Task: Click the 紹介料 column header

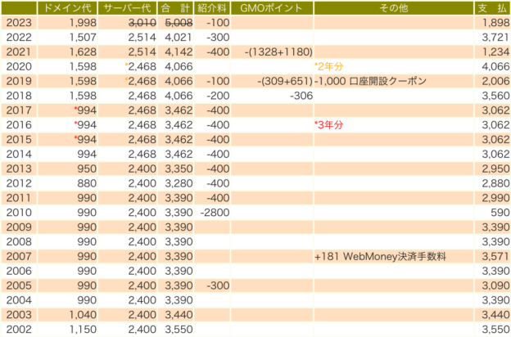Action: tap(212, 8)
